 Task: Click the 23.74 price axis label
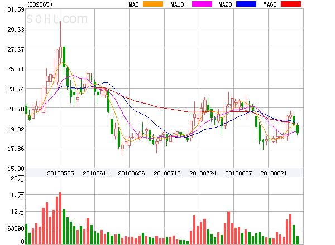(16, 89)
